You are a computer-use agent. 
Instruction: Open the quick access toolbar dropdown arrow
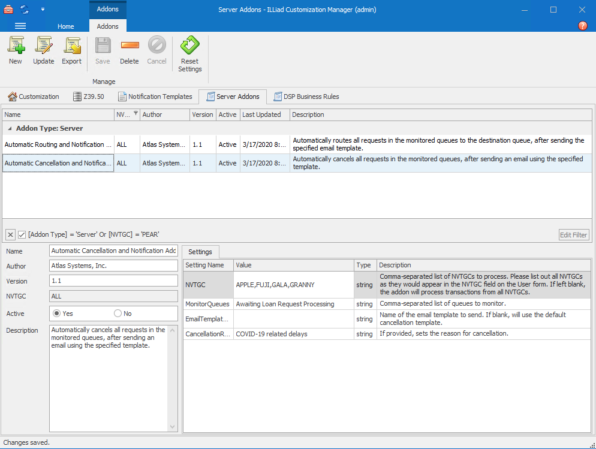43,10
